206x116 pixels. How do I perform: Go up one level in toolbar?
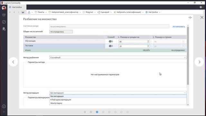tap(10, 12)
